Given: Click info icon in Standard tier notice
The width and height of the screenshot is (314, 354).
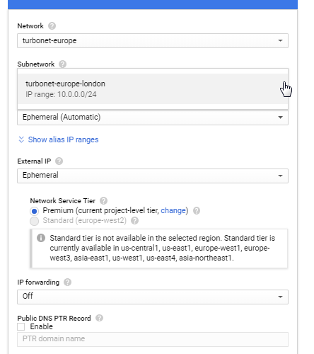Looking at the screenshot, I should click(x=41, y=238).
